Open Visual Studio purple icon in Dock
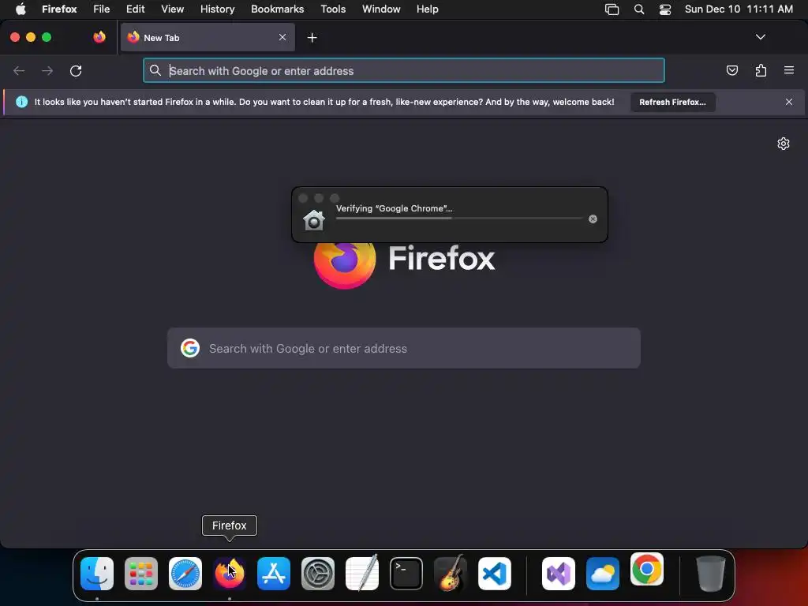 559,574
